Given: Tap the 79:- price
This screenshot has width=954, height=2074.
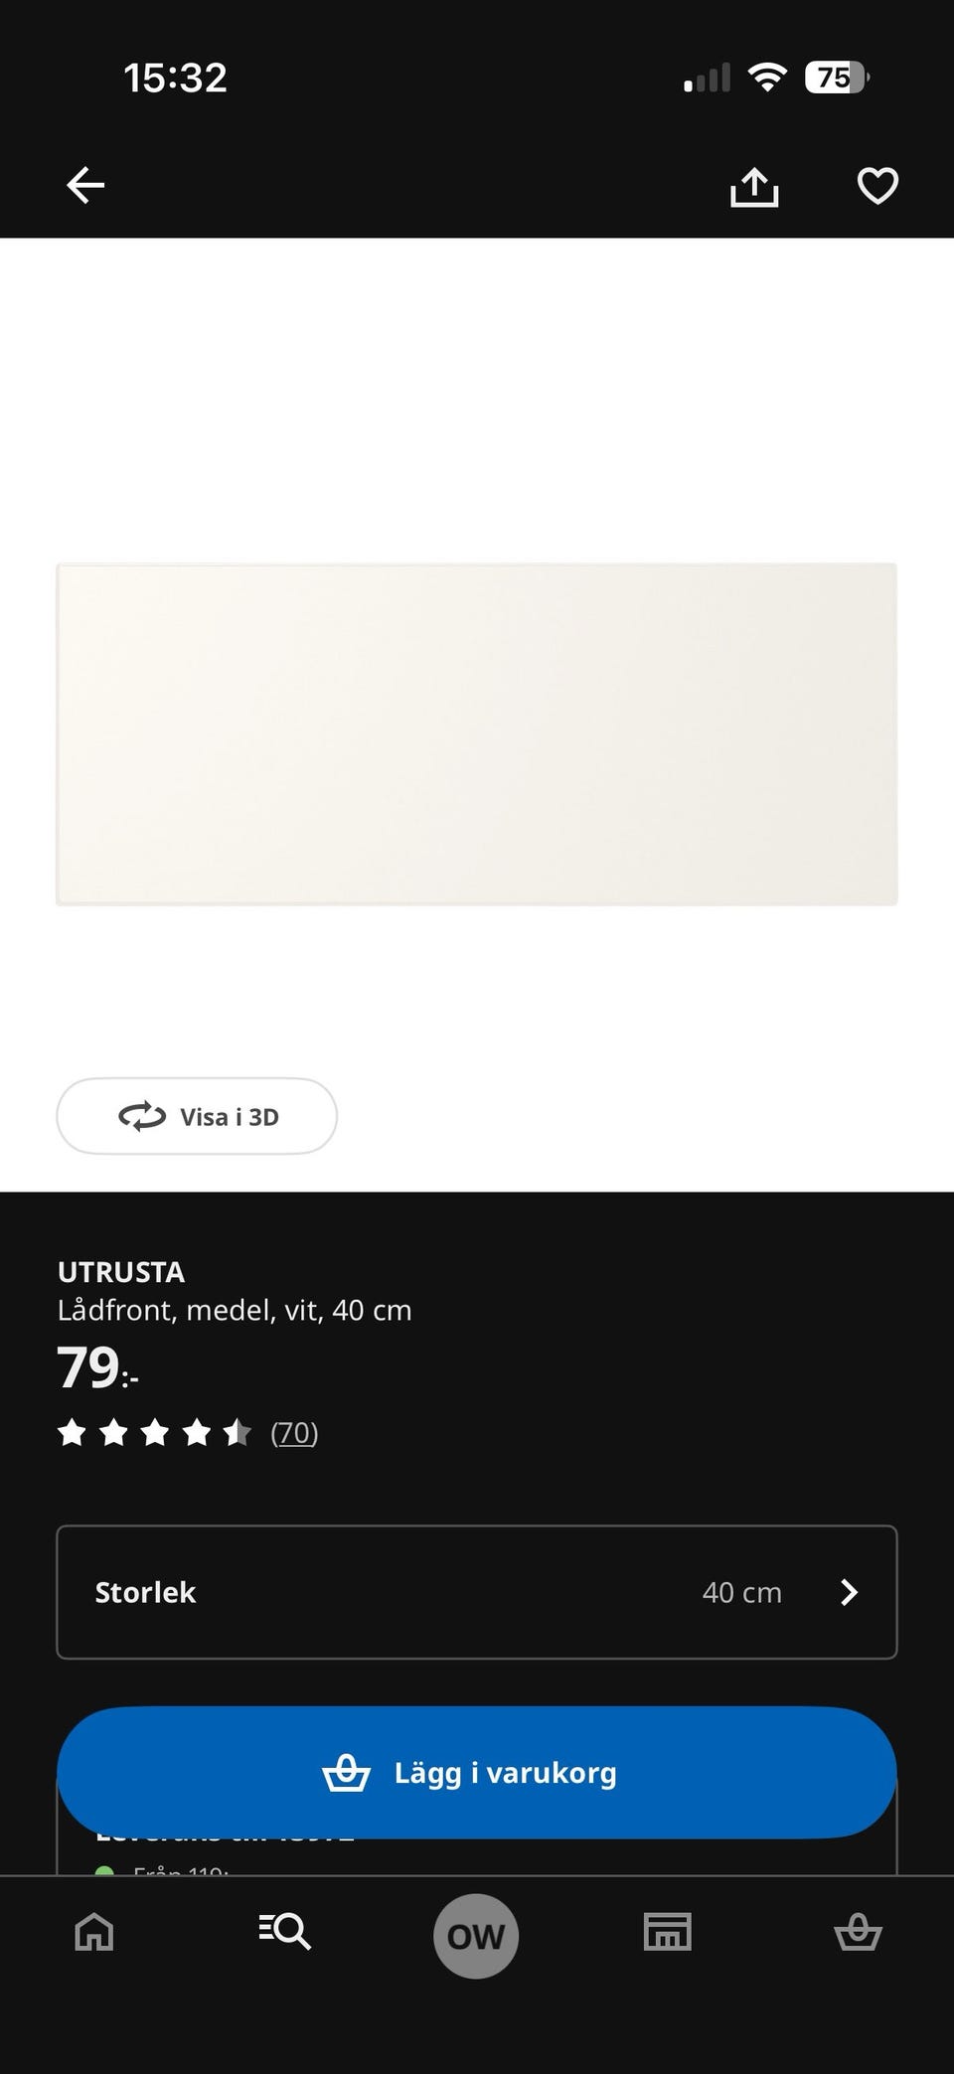Looking at the screenshot, I should (97, 1369).
